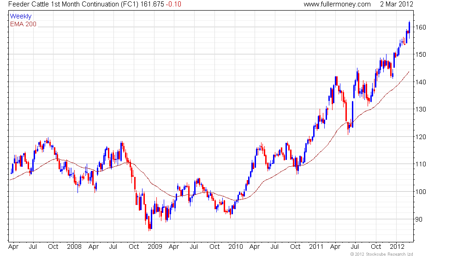The image size is (452, 258).
Task: Click the 2012 year label on time axis
Action: 397,247
